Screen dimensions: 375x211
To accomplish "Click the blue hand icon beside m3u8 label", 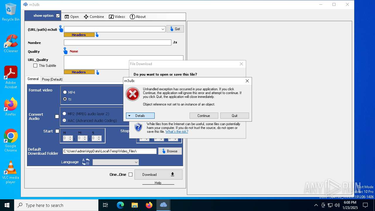I will (x=61, y=29).
